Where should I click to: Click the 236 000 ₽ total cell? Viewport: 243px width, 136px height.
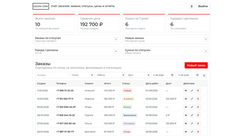[x=110, y=115]
